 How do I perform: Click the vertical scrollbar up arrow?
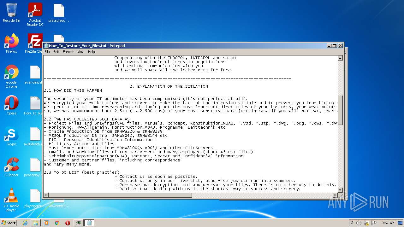click(340, 58)
